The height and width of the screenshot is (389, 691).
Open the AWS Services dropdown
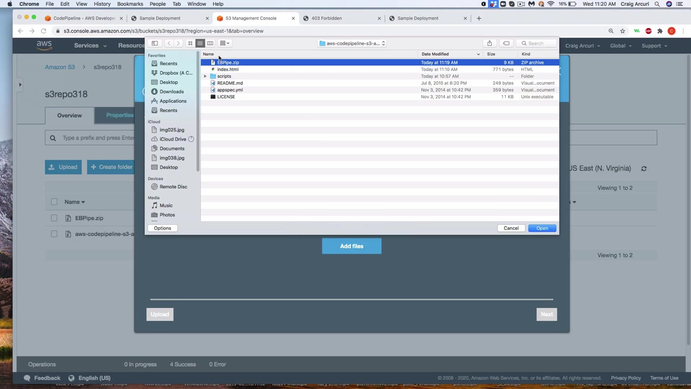point(90,46)
